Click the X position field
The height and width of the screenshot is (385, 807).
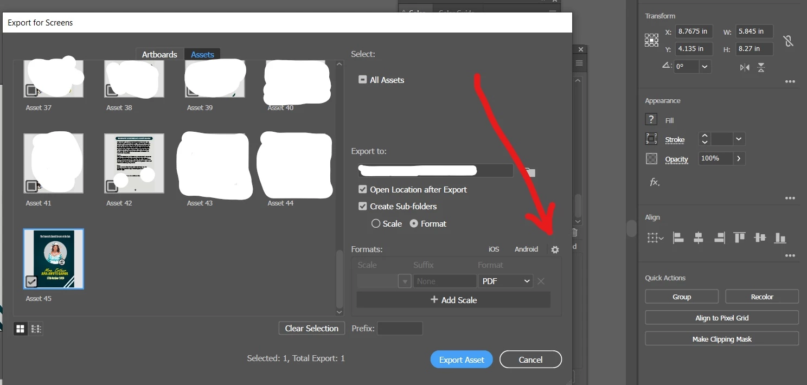click(x=694, y=31)
